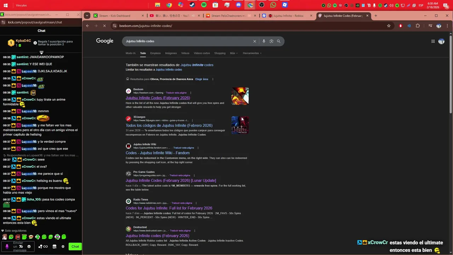453x255 pixels.
Task: Click the Beebom result thumbnail image
Action: pos(240,96)
